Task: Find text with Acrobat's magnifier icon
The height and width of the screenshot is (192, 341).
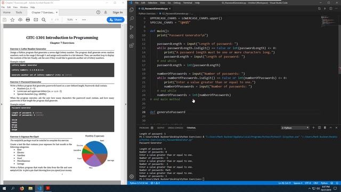Action: click(x=44, y=20)
